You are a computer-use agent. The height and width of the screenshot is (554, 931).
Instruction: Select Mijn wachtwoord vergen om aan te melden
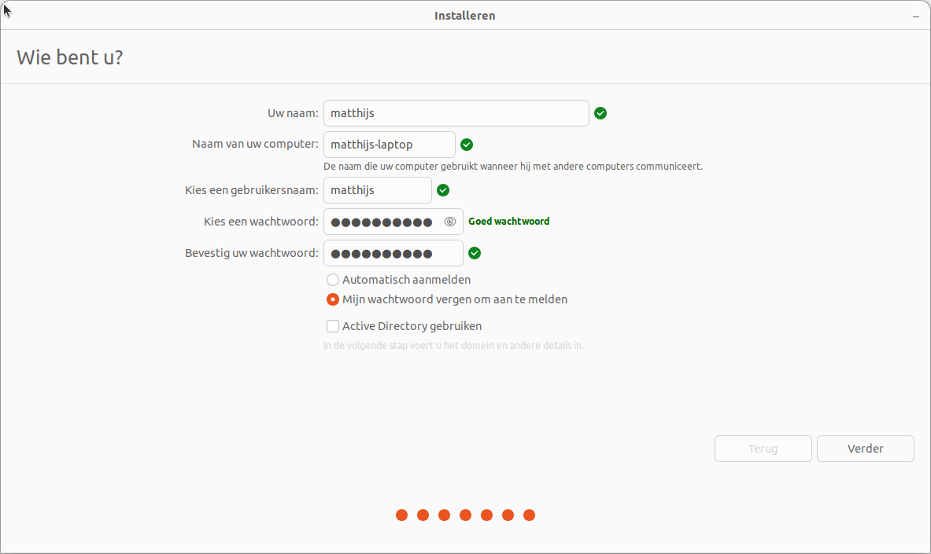(333, 299)
